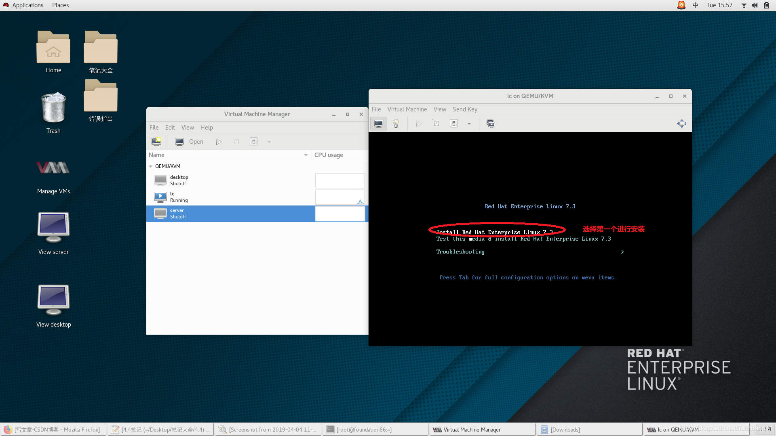Shut down the lc virtual machine icon
776x436 pixels.
click(x=454, y=124)
